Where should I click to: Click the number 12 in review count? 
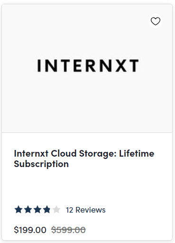tap(70, 210)
